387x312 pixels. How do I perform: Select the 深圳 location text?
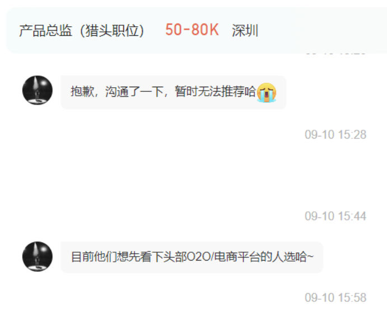(x=245, y=31)
